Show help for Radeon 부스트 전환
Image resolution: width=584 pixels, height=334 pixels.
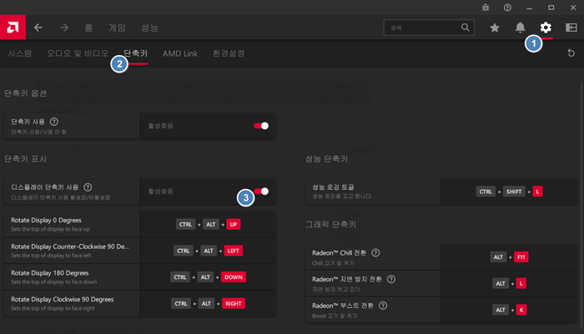tap(382, 306)
